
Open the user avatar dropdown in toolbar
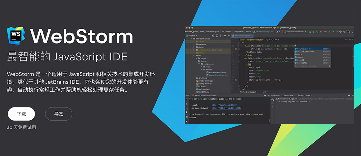pyautogui.click(x=279, y=32)
